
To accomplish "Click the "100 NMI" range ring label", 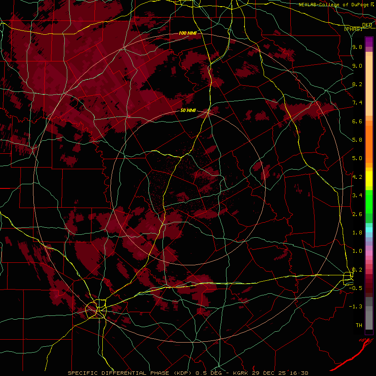I will coord(188,33).
